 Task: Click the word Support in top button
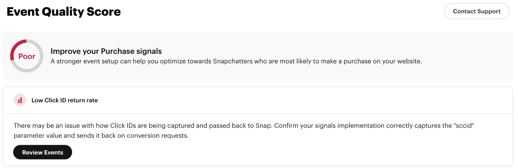pos(489,11)
